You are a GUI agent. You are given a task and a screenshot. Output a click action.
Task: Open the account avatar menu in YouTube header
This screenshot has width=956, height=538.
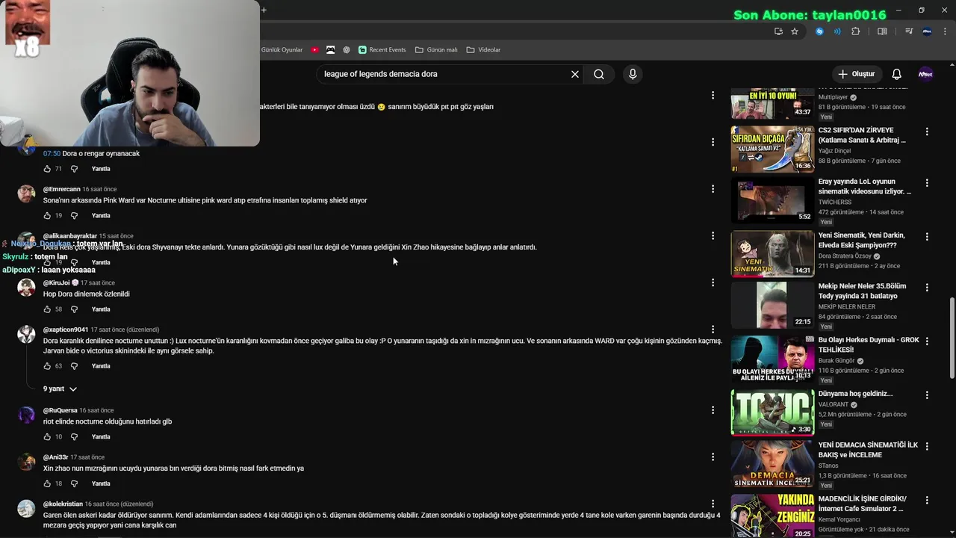click(x=925, y=74)
